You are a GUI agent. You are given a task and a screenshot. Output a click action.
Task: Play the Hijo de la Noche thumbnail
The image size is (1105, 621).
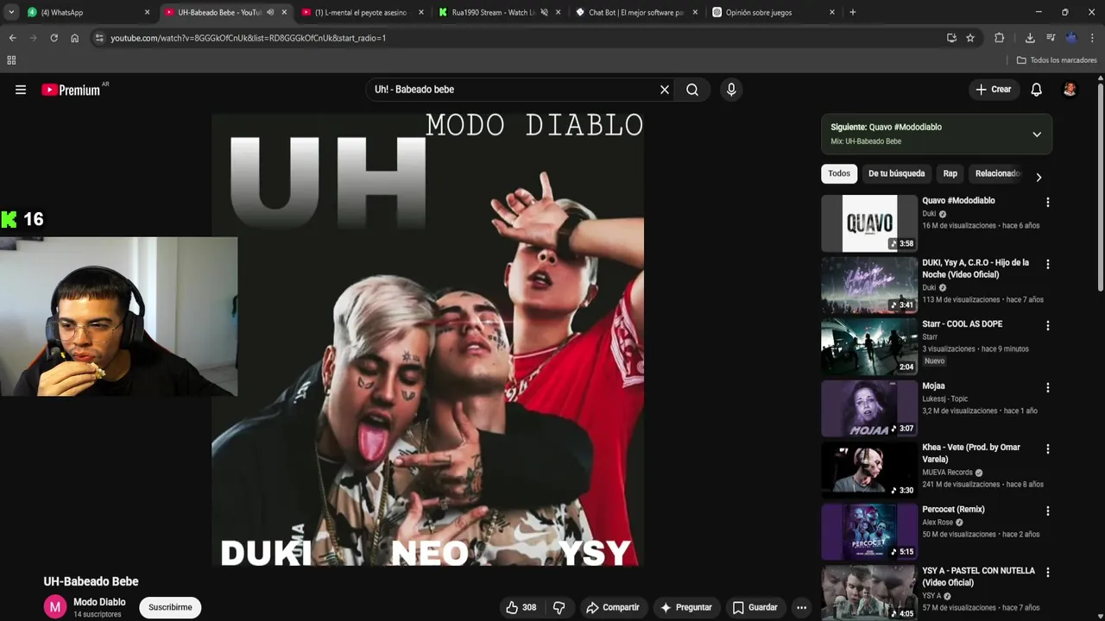869,285
